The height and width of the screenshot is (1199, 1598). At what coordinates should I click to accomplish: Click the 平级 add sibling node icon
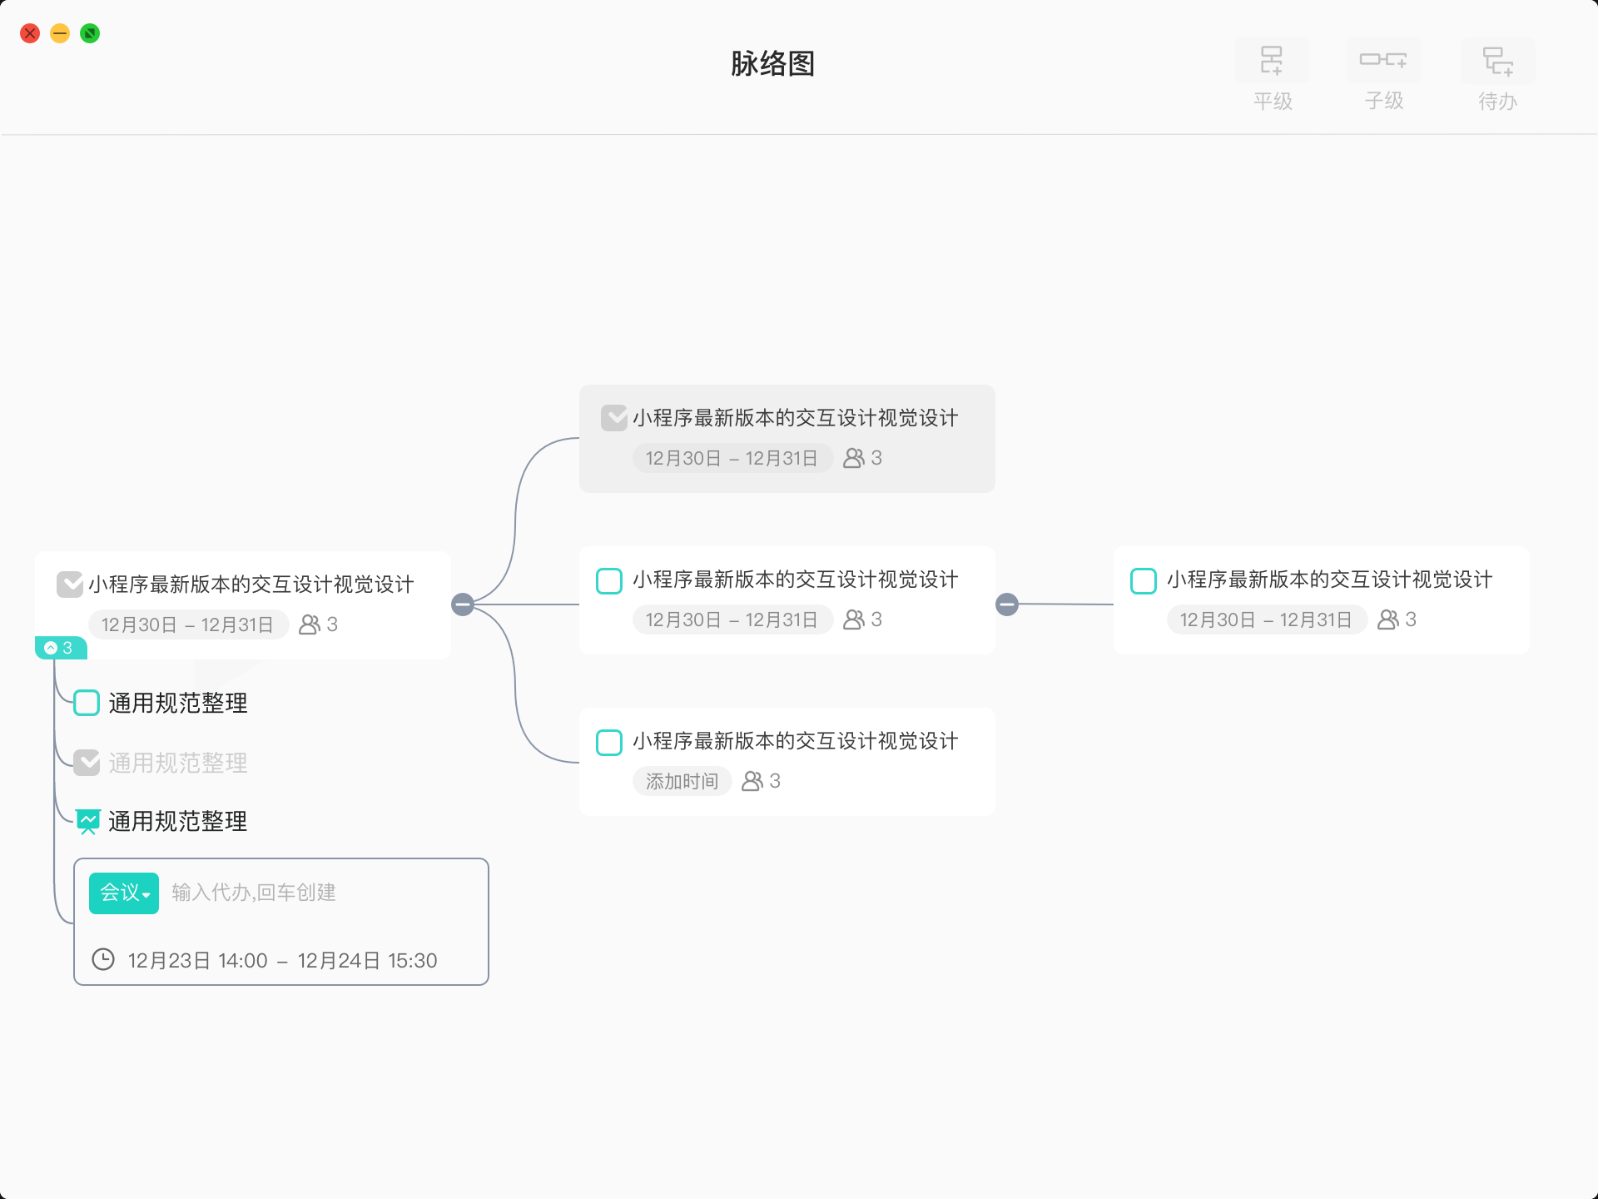1272,61
